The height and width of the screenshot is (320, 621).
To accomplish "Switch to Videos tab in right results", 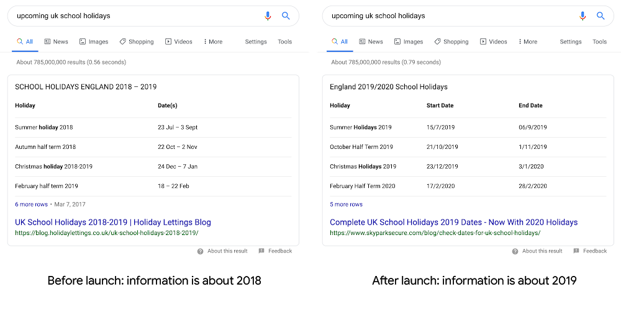I will pos(493,42).
